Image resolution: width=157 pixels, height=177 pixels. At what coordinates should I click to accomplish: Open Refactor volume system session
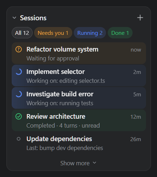[79, 53]
